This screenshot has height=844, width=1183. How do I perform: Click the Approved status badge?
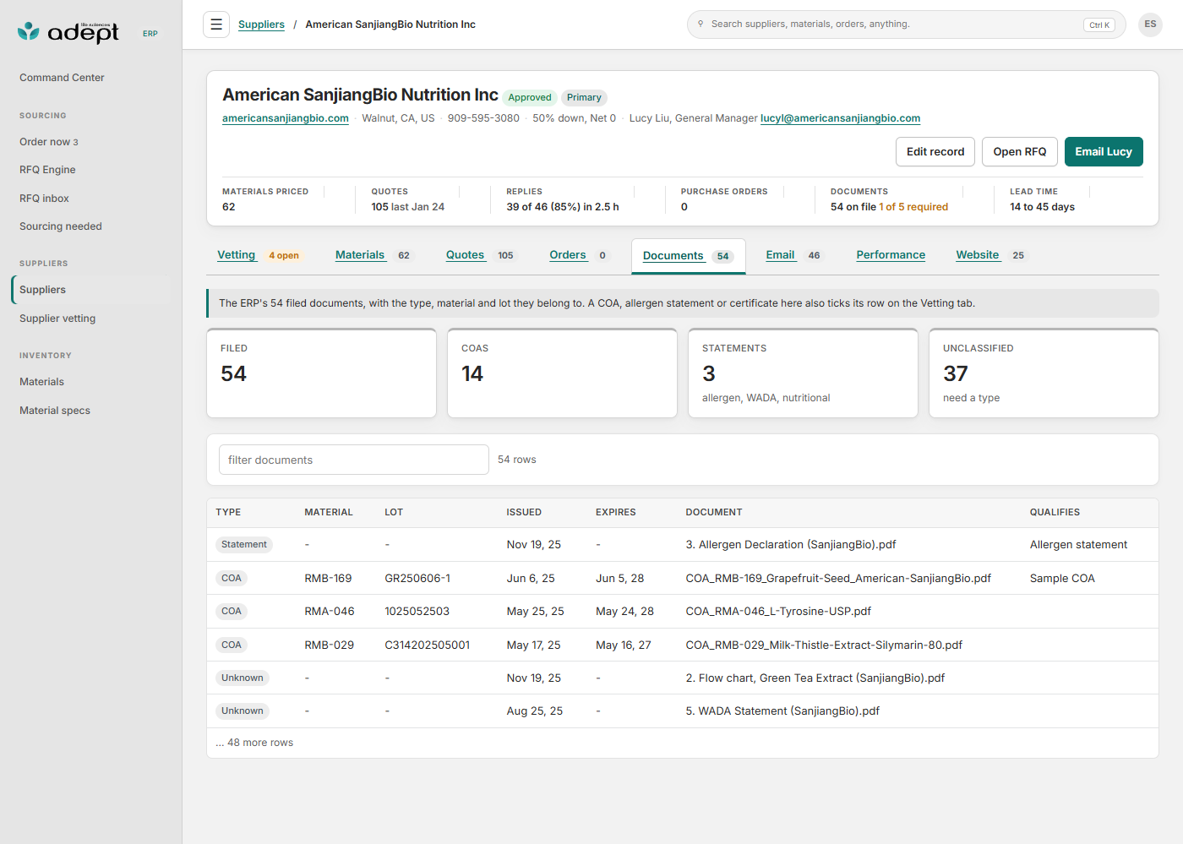530,98
